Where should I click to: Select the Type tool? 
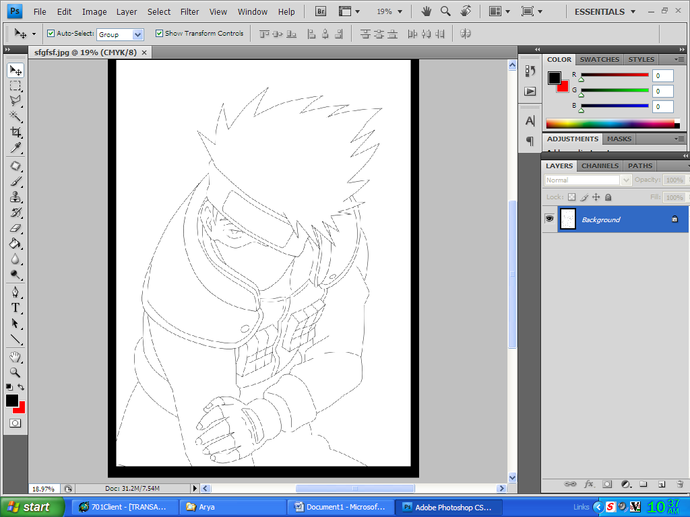[x=15, y=308]
